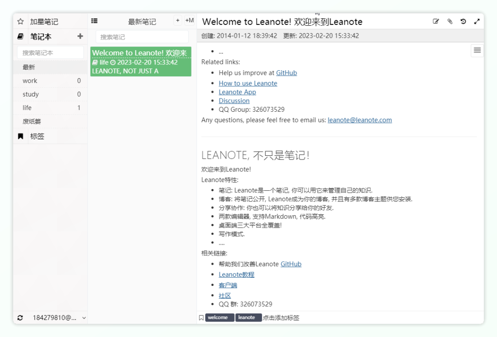Open the Leanote App link

coord(237,92)
